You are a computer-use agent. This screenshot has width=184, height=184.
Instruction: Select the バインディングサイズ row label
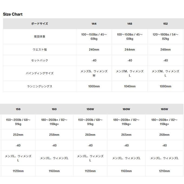pyautogui.click(x=39, y=73)
